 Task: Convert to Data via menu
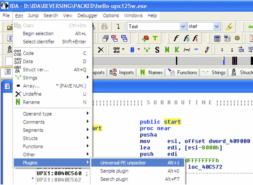click(x=53, y=61)
